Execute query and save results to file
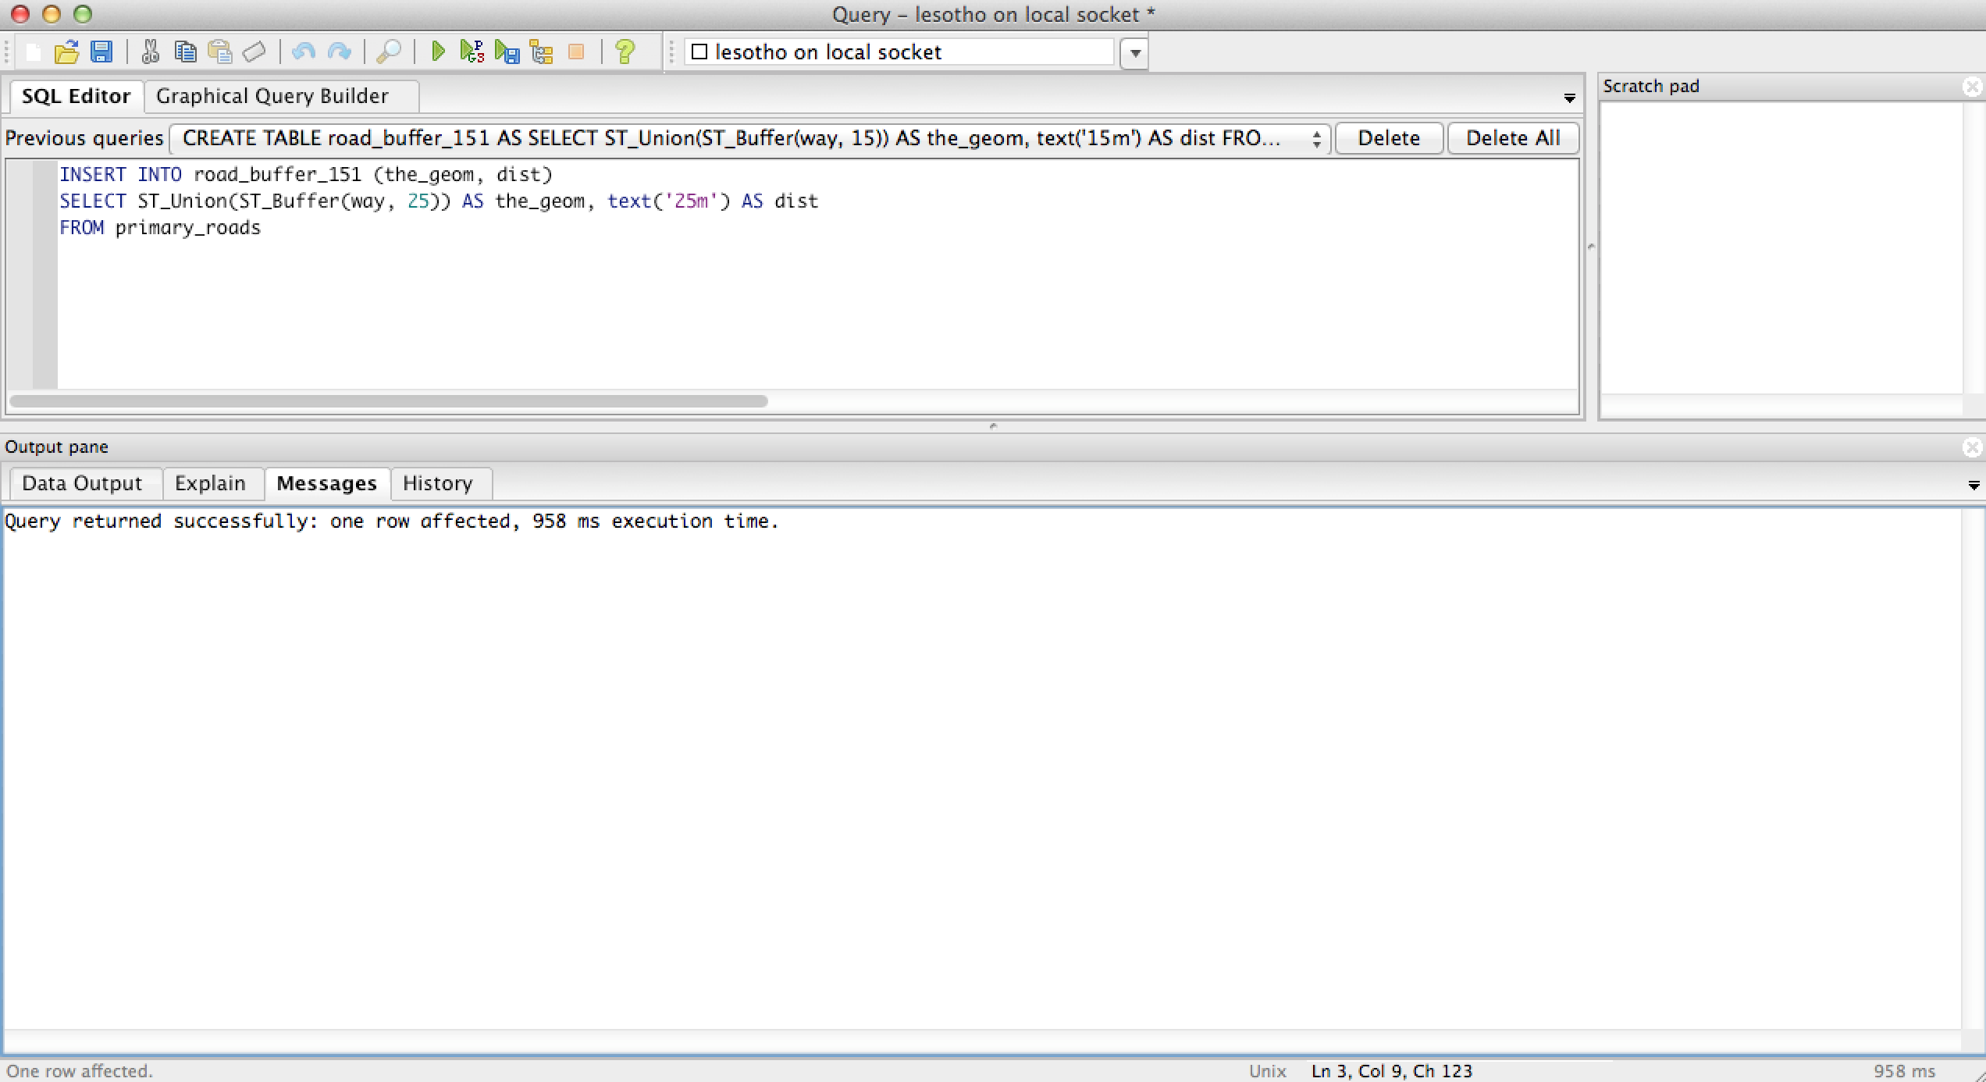Image resolution: width=1986 pixels, height=1082 pixels. [x=507, y=52]
